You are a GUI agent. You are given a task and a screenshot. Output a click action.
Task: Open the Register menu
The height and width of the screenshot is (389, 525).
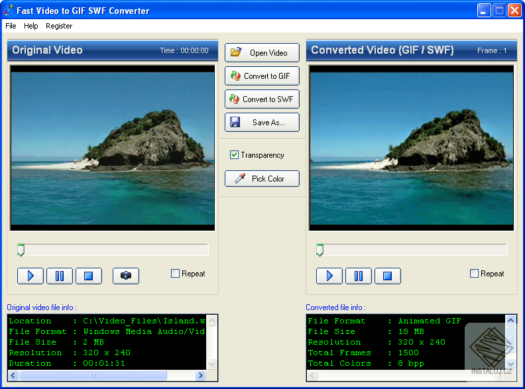point(59,26)
